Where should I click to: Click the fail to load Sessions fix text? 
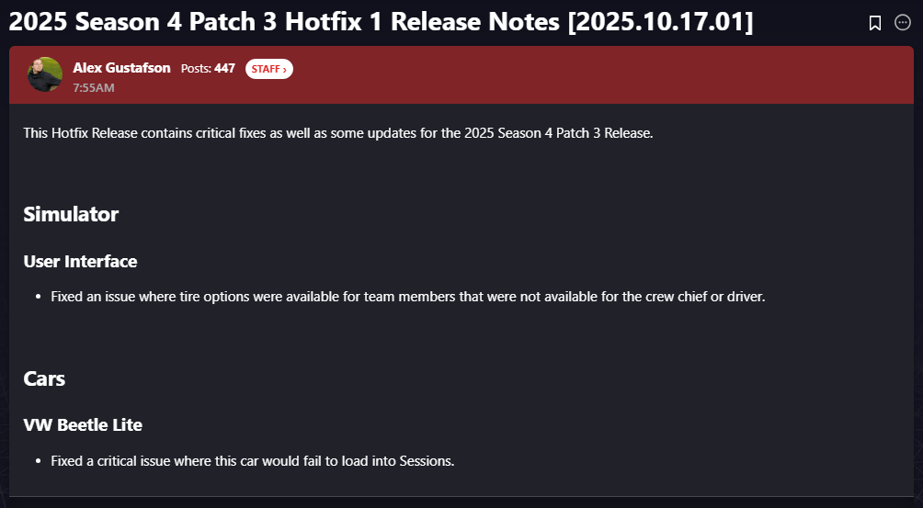tap(253, 461)
